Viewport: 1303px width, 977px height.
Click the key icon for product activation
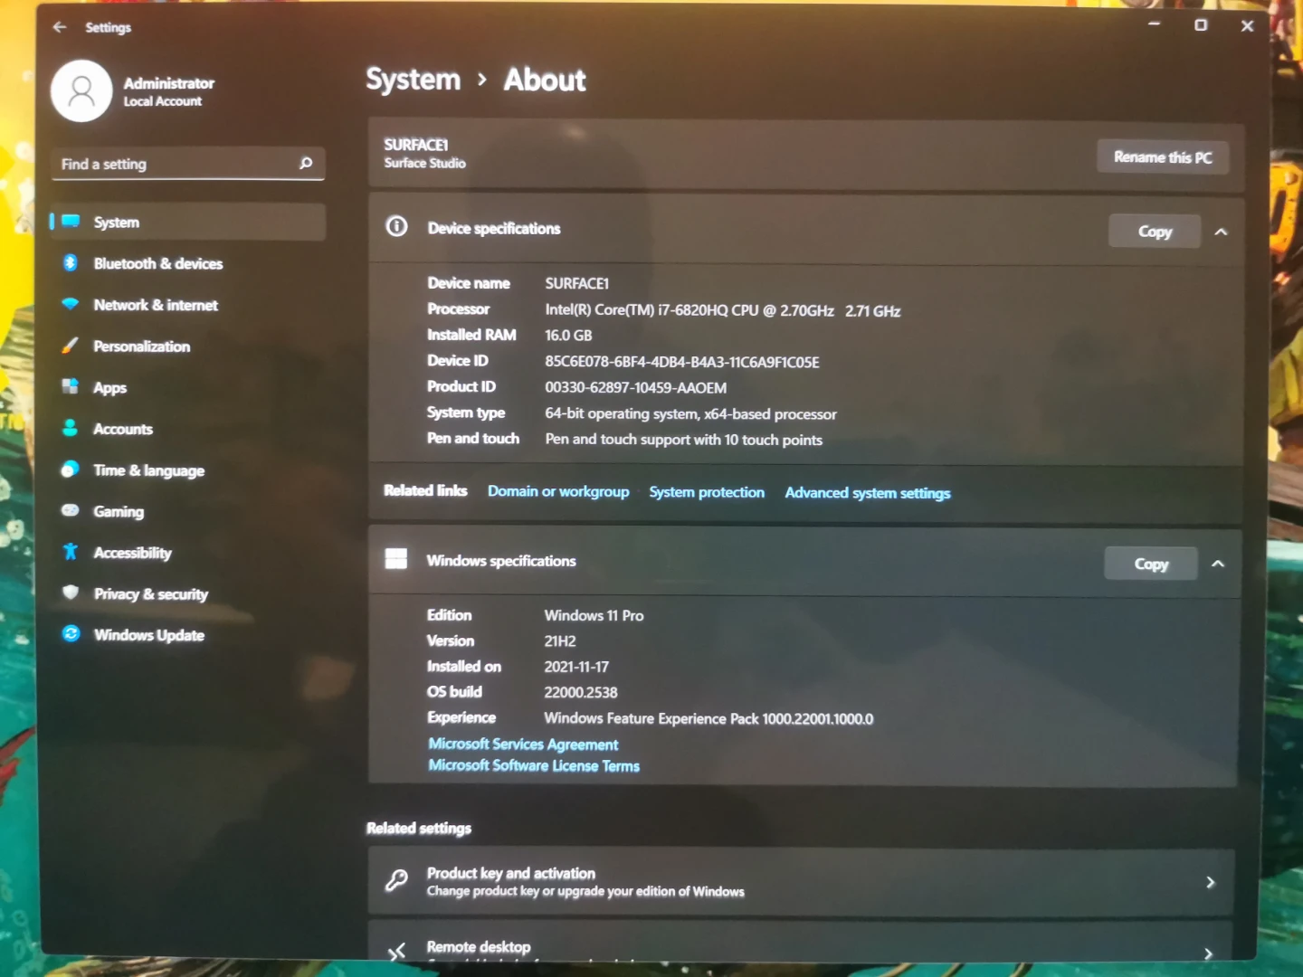click(x=396, y=880)
